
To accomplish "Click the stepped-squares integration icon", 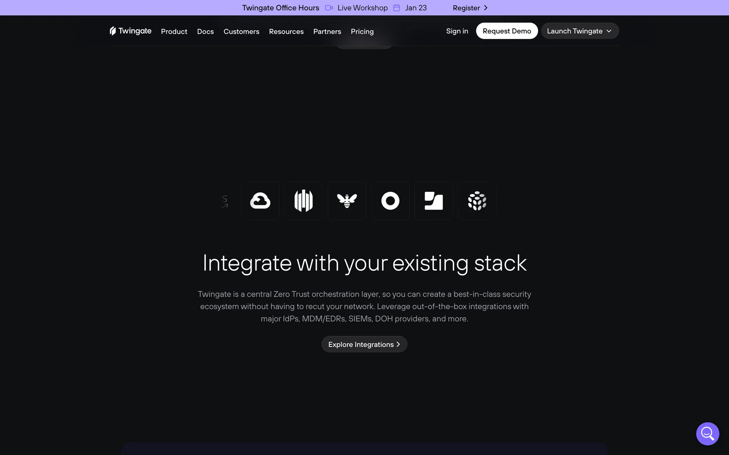I will [x=434, y=201].
